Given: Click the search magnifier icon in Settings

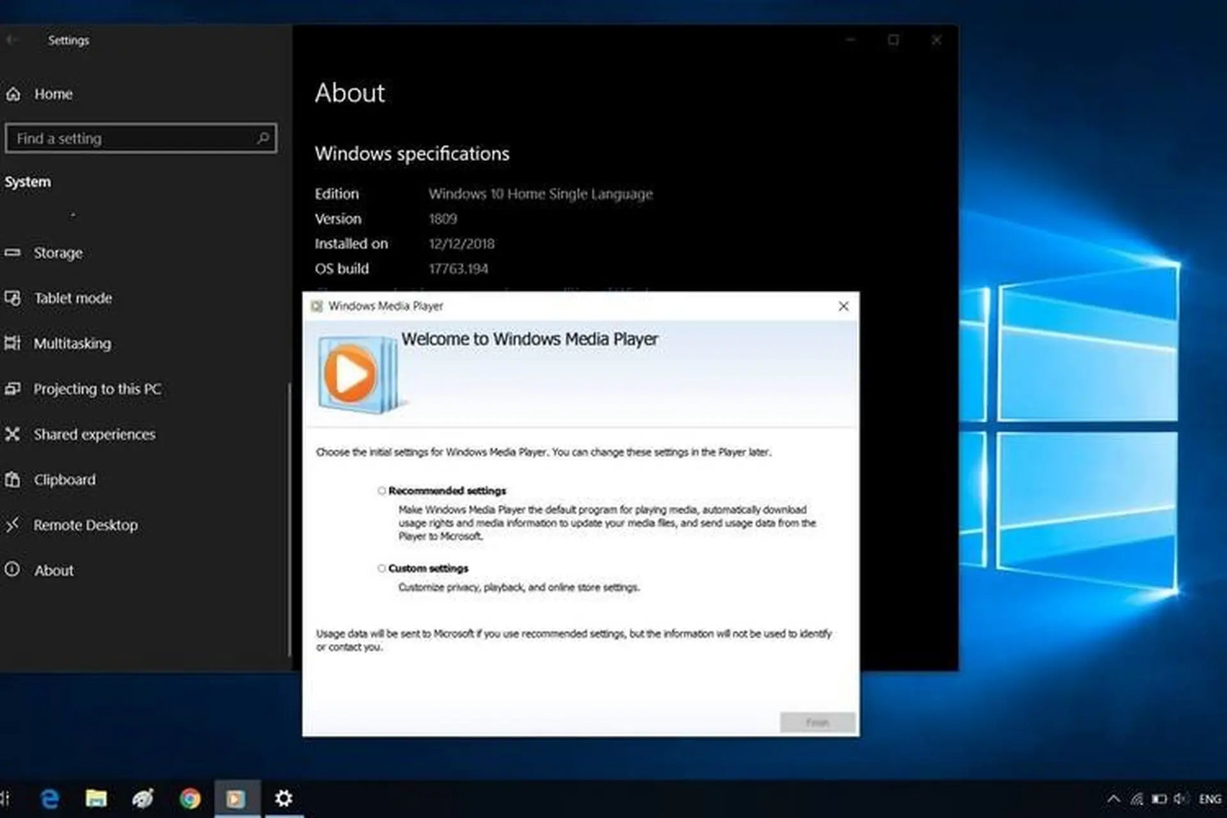Looking at the screenshot, I should [262, 137].
